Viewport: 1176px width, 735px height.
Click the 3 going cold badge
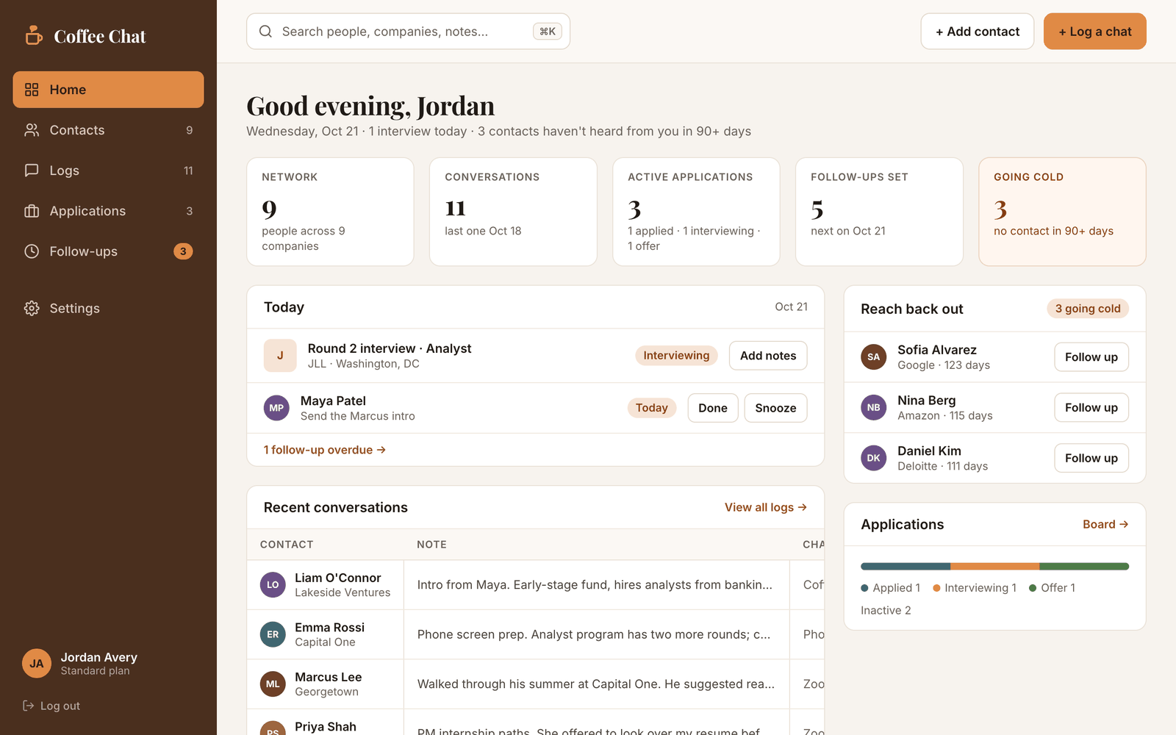(1088, 309)
